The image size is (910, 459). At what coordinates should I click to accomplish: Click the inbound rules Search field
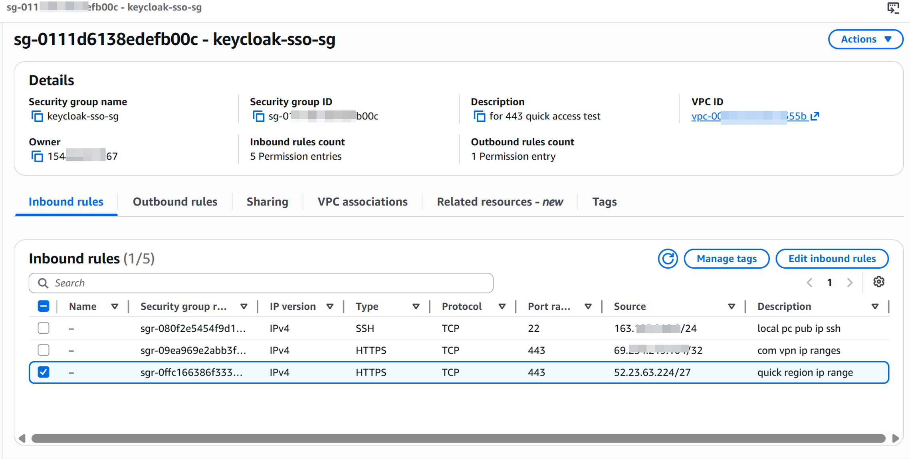[x=261, y=283]
